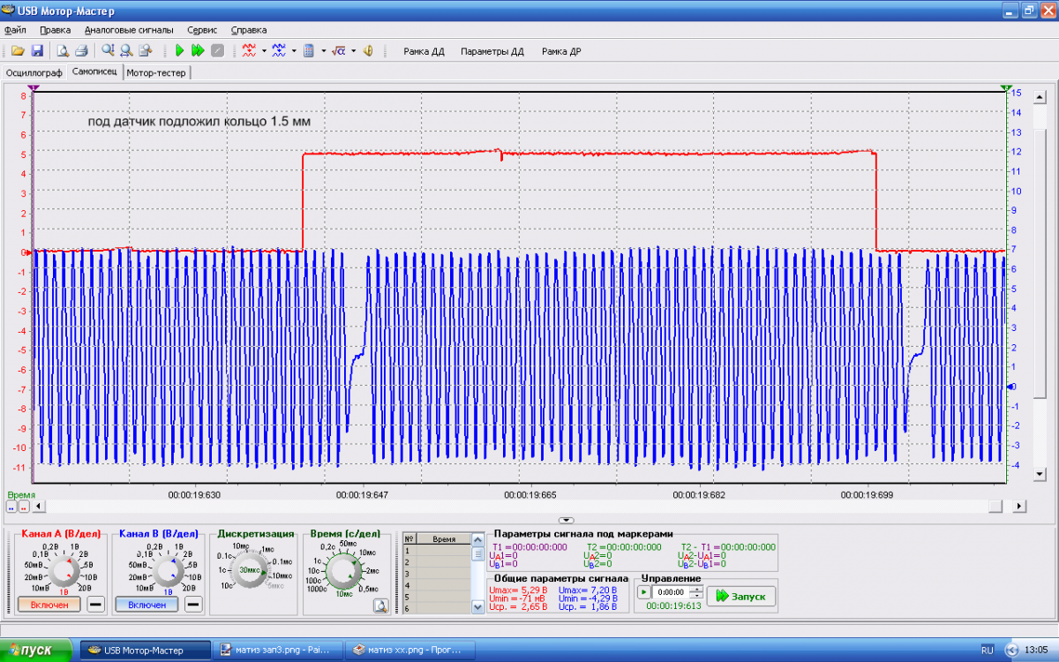Switch to the Осциллограф tab
Screen dimensions: 1059x662
[34, 73]
